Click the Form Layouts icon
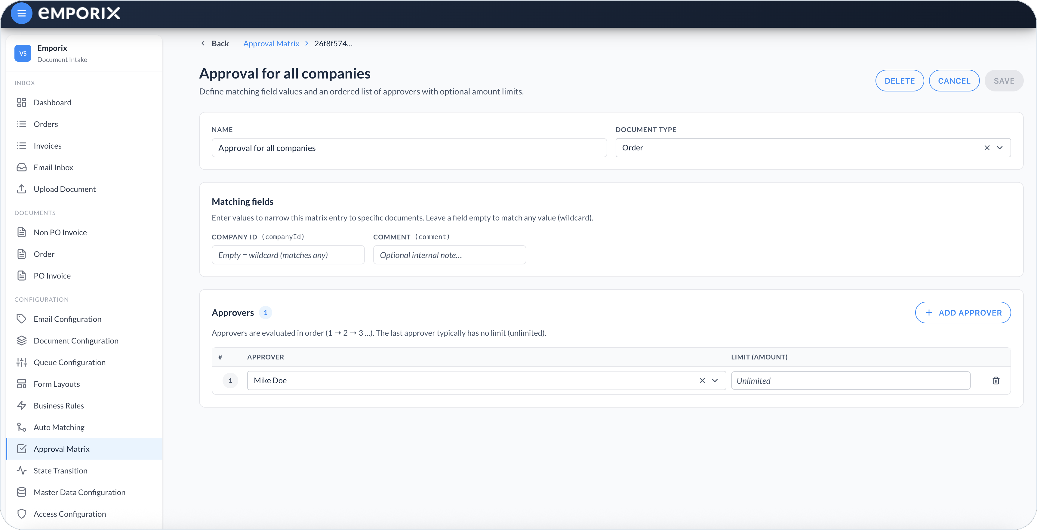Image resolution: width=1037 pixels, height=530 pixels. (x=21, y=384)
